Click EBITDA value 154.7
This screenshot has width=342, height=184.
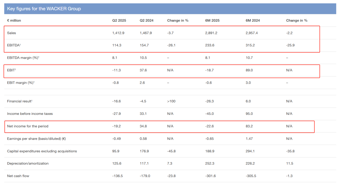[144, 45]
